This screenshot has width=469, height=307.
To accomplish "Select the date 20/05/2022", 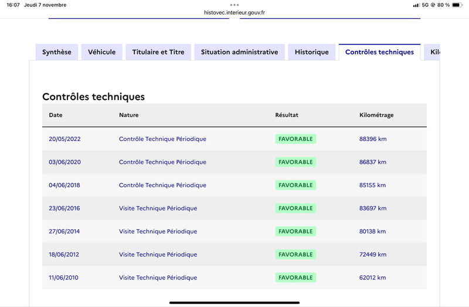I will (x=64, y=139).
